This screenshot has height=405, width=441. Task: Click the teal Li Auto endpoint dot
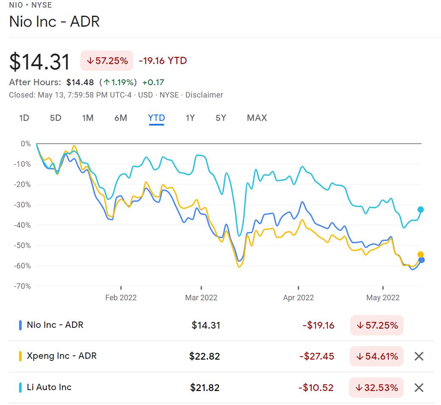point(421,209)
